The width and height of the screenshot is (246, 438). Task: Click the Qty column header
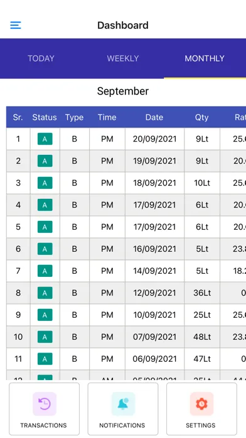[x=201, y=117]
